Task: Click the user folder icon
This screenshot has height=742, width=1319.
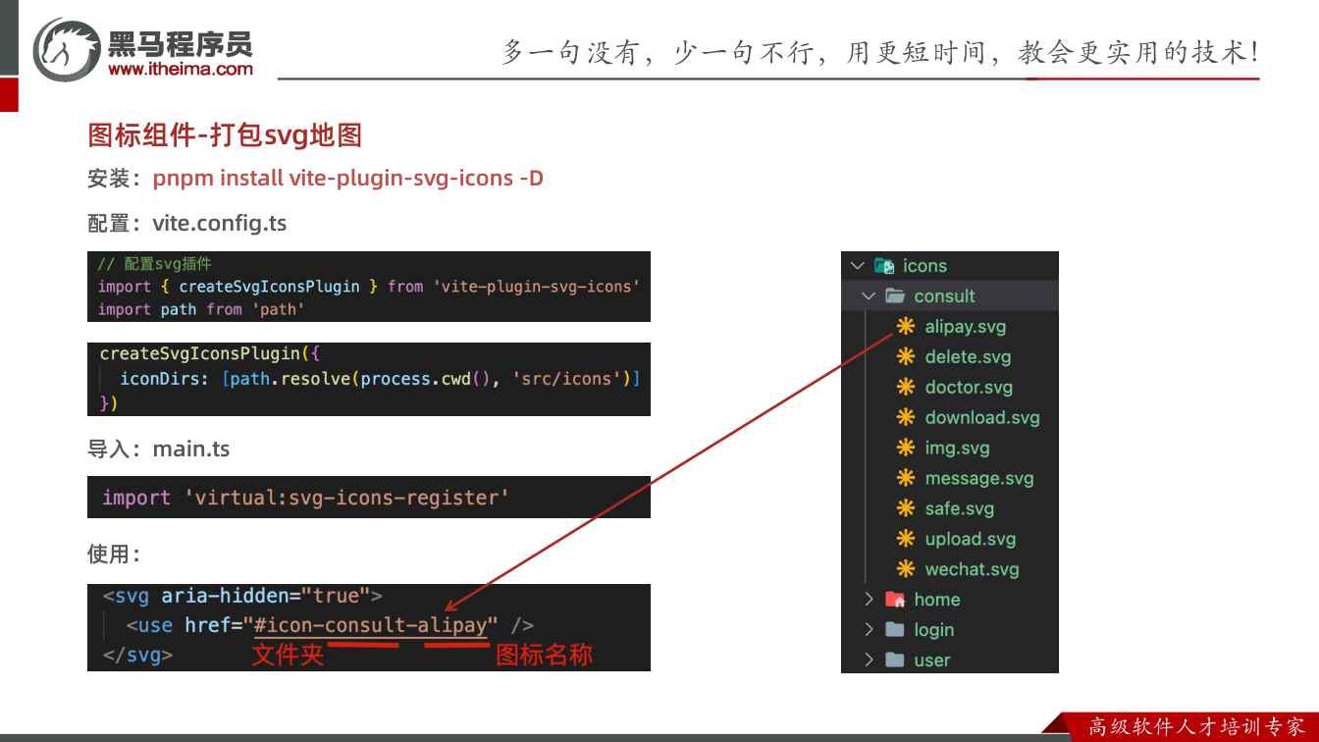Action: point(895,661)
